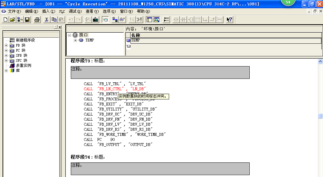
Task: Insert normally open contact icon
Action: [176, 20]
